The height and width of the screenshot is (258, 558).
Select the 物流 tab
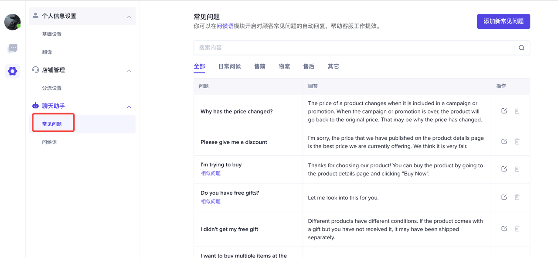pyautogui.click(x=284, y=66)
